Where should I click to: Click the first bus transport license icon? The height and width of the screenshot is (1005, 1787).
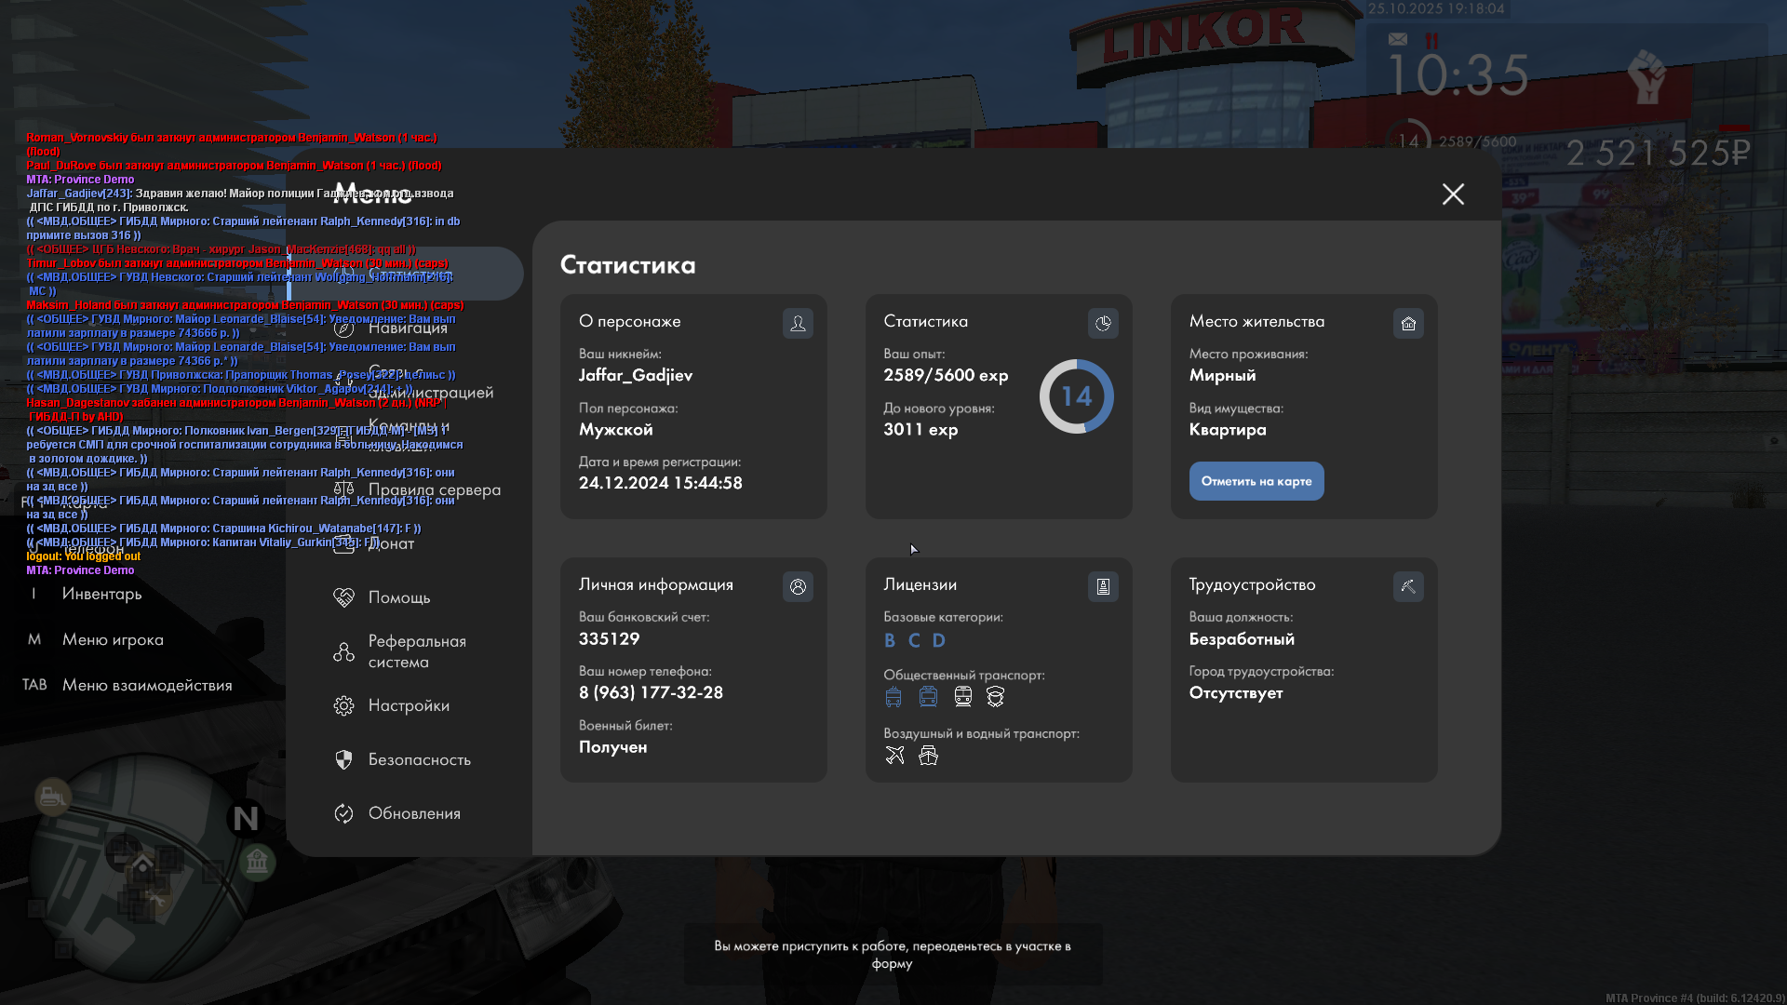[893, 696]
